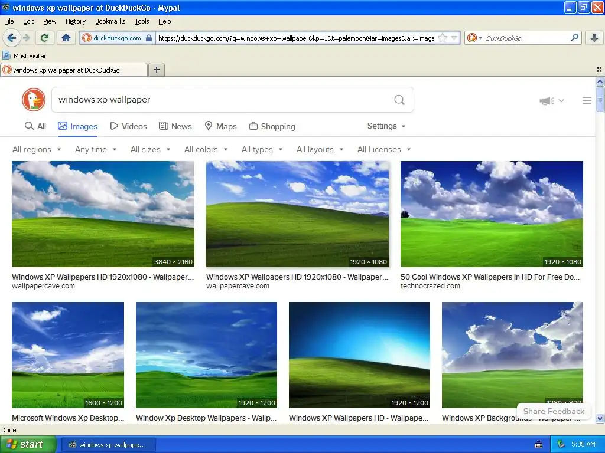Select the 'windows xp wallpaper at DuckDuckGo' tab
Image resolution: width=605 pixels, height=453 pixels.
(x=74, y=70)
